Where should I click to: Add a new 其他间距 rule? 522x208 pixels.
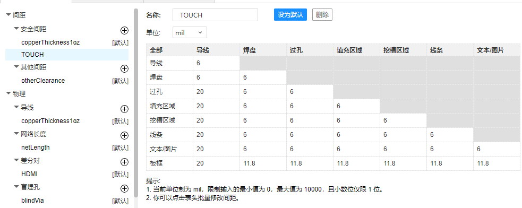pyautogui.click(x=124, y=68)
